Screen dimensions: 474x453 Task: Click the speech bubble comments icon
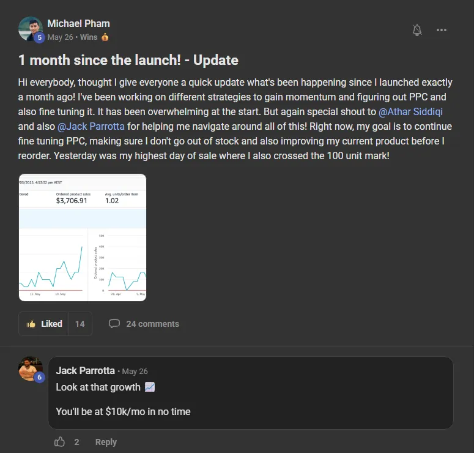pyautogui.click(x=114, y=324)
